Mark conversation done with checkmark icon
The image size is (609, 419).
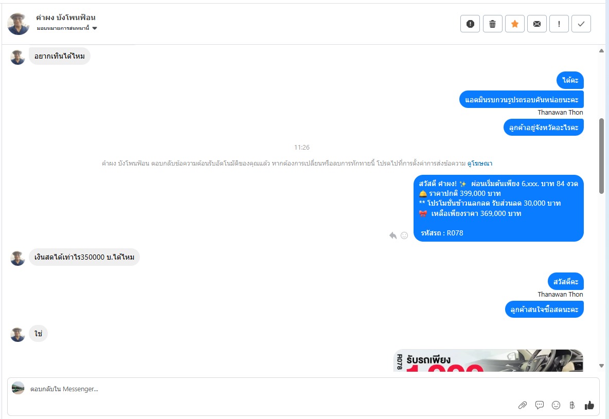[x=581, y=24]
